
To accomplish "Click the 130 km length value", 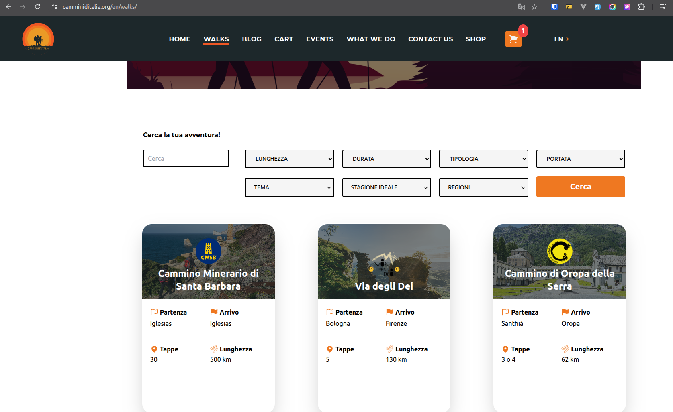I will [x=396, y=359].
